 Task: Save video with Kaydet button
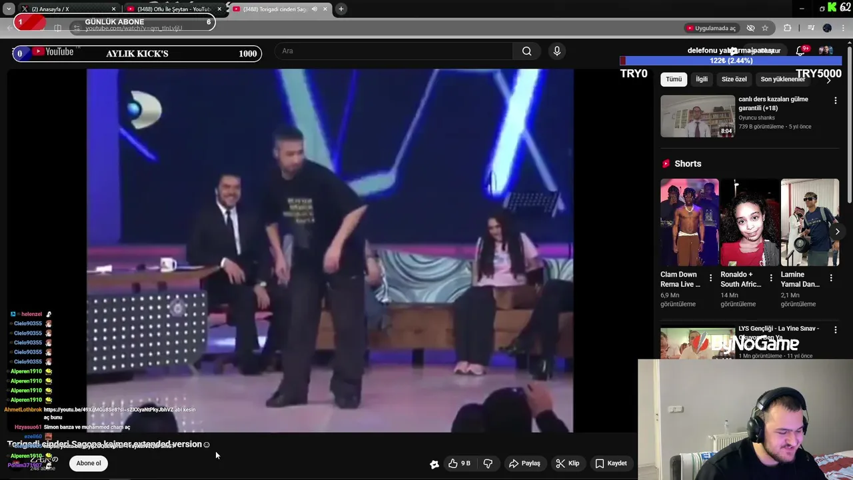pyautogui.click(x=611, y=463)
